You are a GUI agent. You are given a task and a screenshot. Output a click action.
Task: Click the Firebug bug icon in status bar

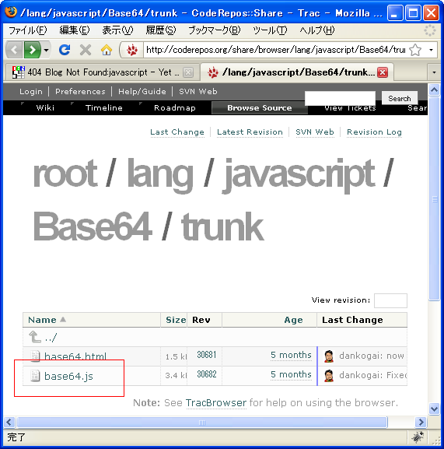[x=418, y=437]
